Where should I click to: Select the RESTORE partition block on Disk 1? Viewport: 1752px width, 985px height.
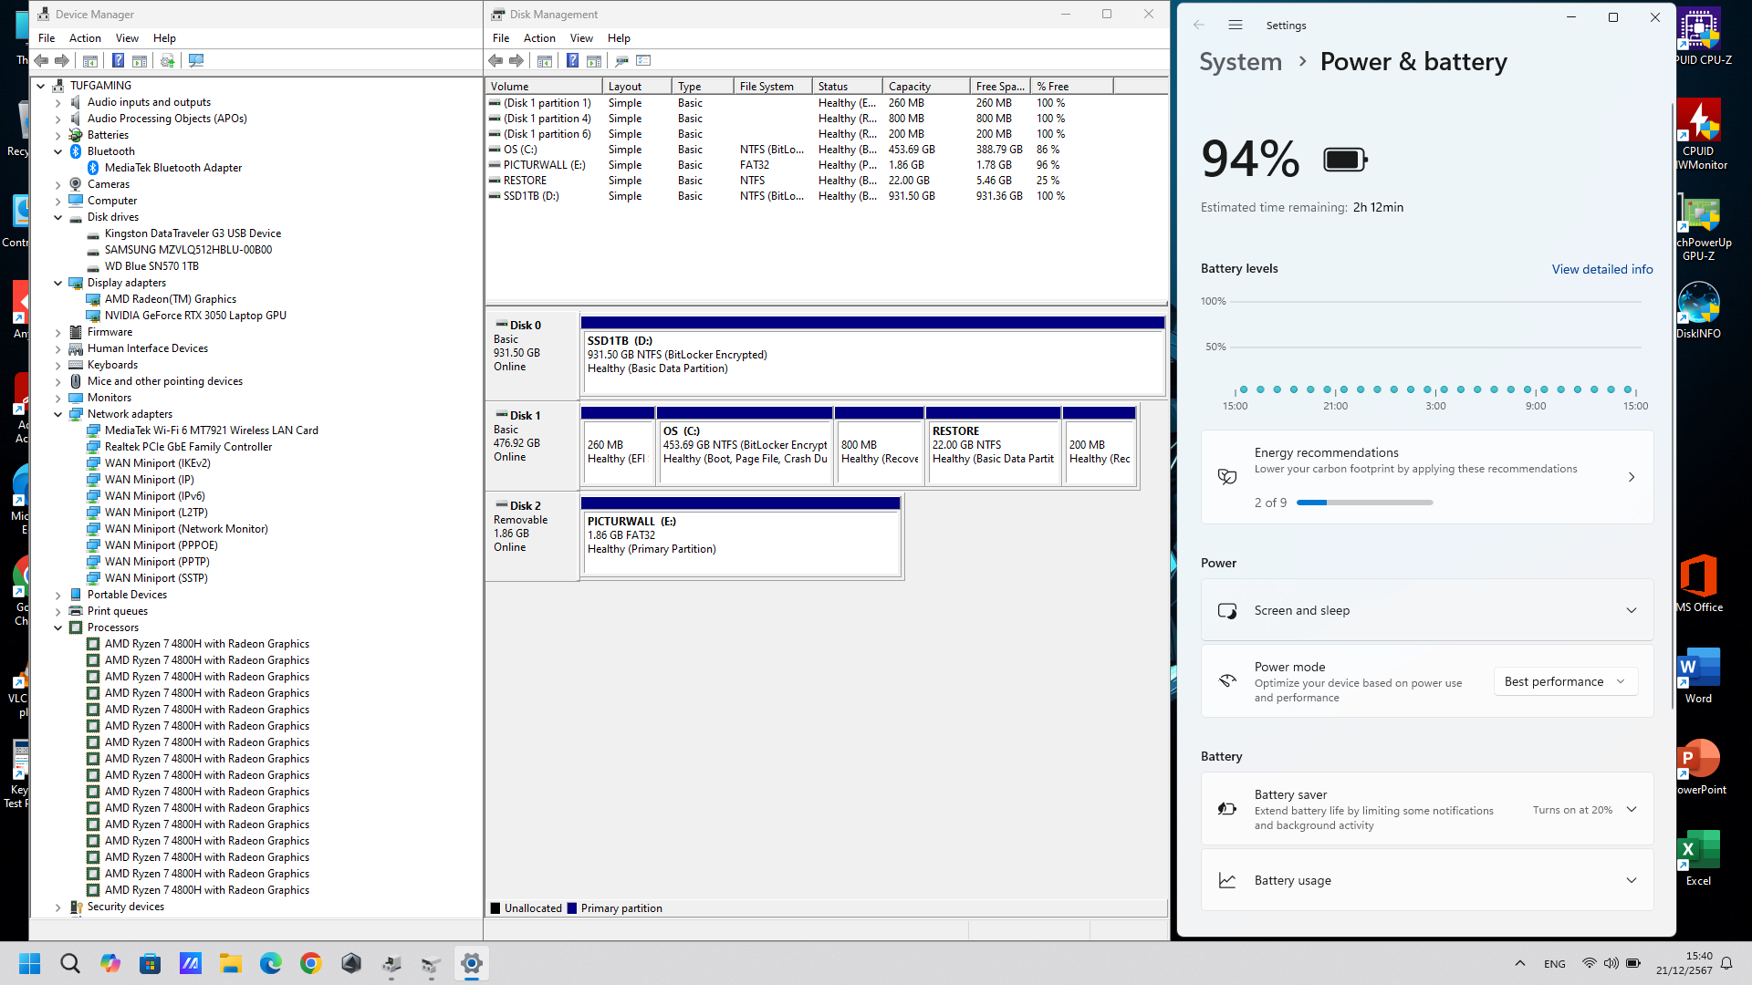pos(993,446)
